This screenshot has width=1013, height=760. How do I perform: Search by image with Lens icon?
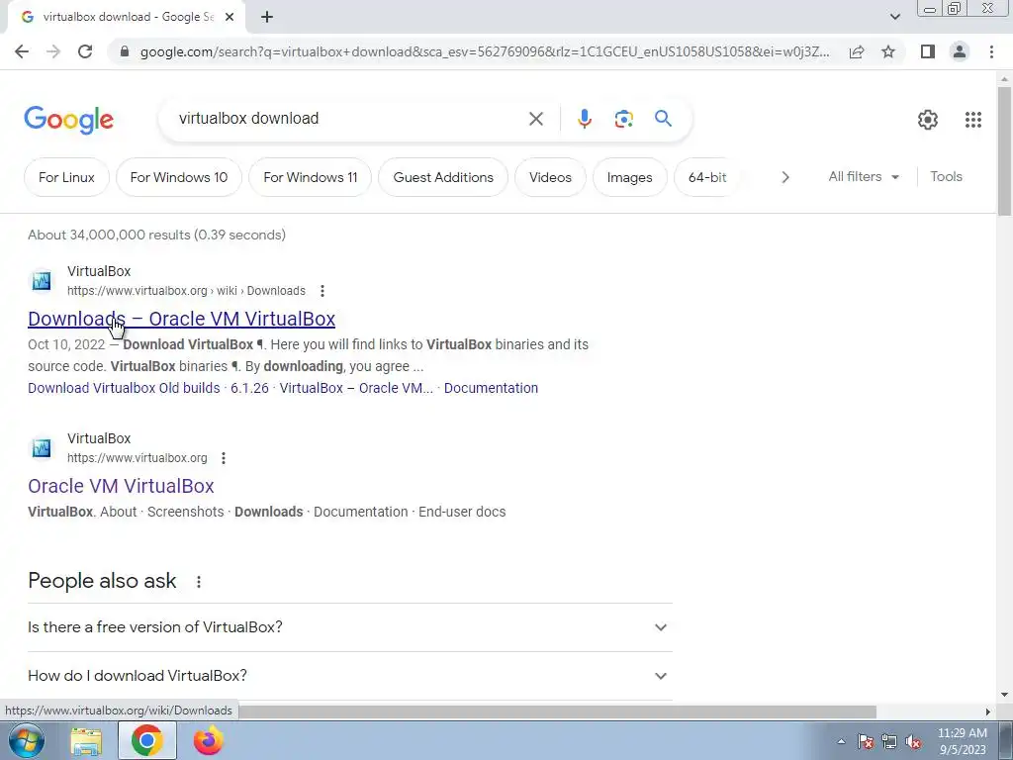click(x=623, y=119)
